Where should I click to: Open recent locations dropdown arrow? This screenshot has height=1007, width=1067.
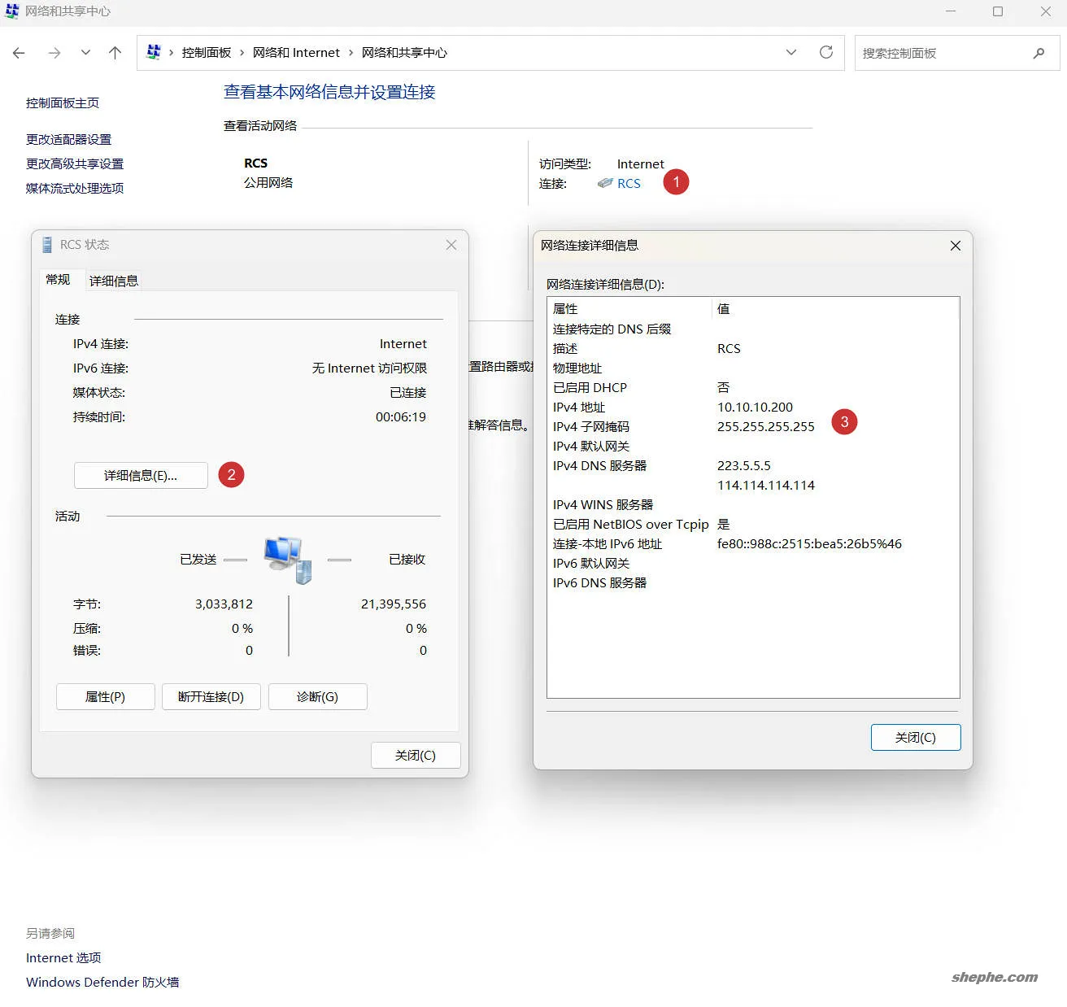pos(85,53)
